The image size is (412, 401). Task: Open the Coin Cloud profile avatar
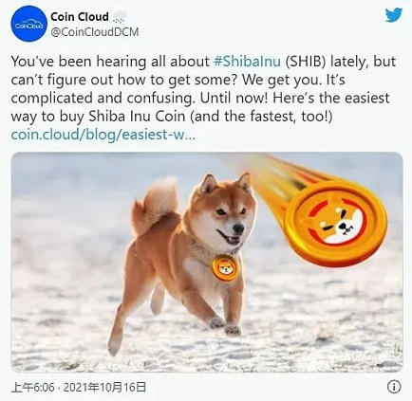28,26
